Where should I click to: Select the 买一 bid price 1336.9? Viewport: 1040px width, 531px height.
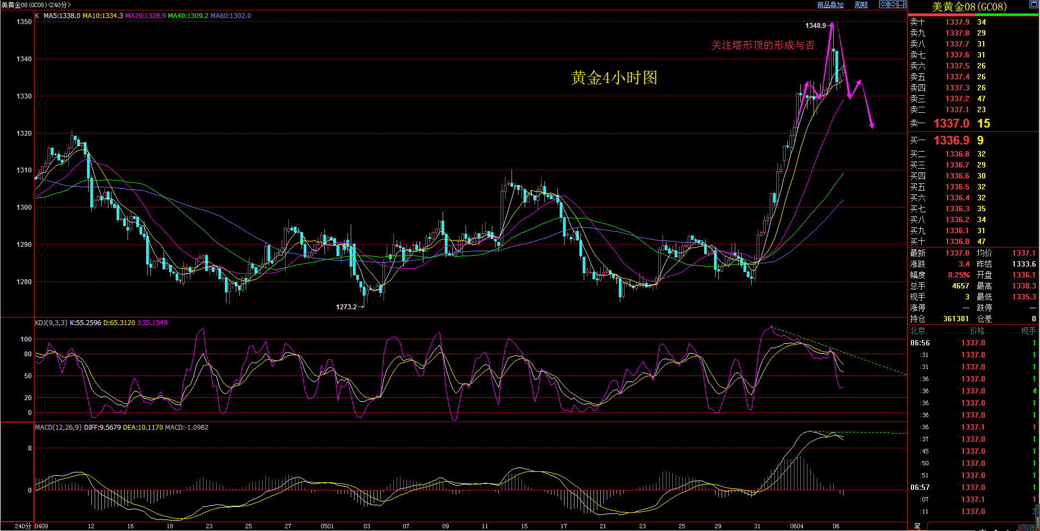coord(951,141)
